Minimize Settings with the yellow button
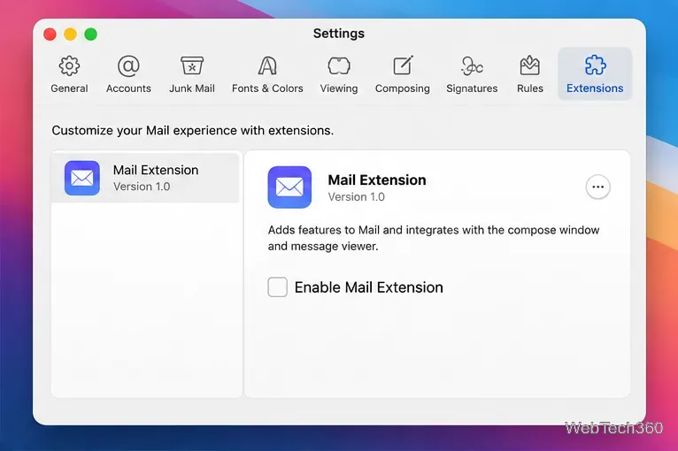The width and height of the screenshot is (678, 451). coord(71,34)
